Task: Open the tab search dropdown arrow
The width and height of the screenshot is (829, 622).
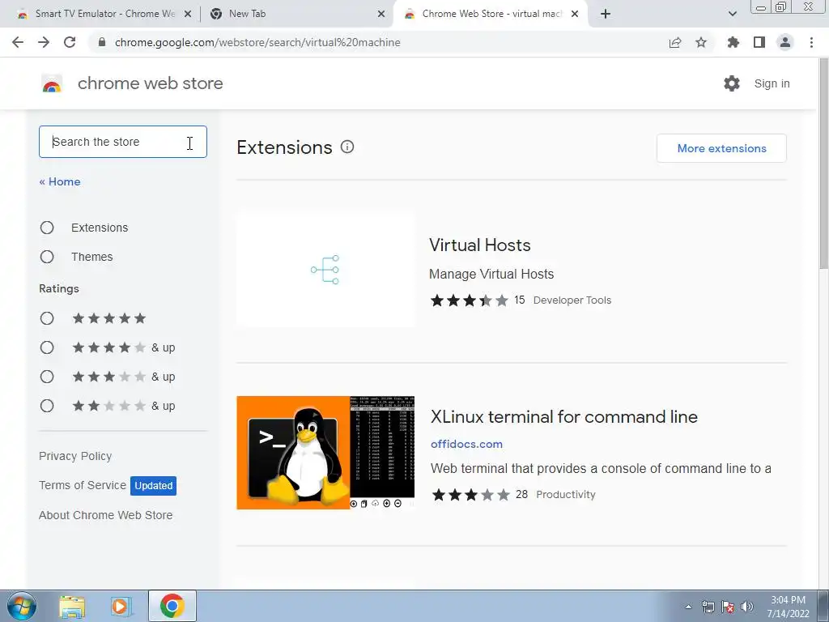Action: point(733,14)
